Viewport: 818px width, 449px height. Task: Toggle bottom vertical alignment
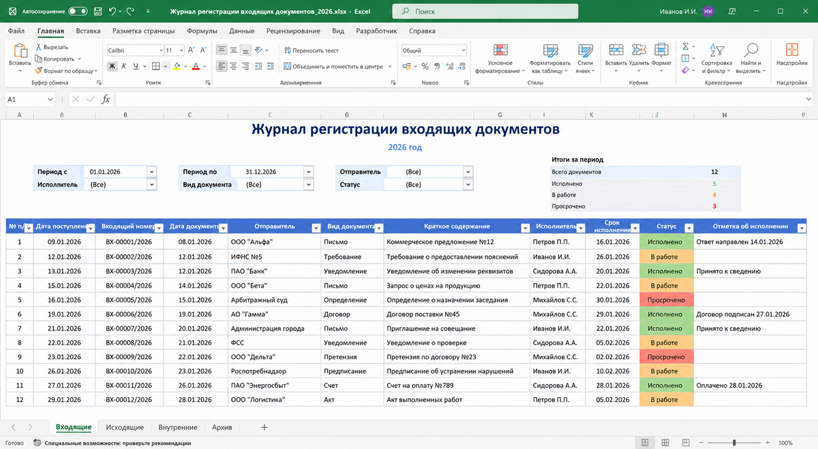[x=245, y=50]
